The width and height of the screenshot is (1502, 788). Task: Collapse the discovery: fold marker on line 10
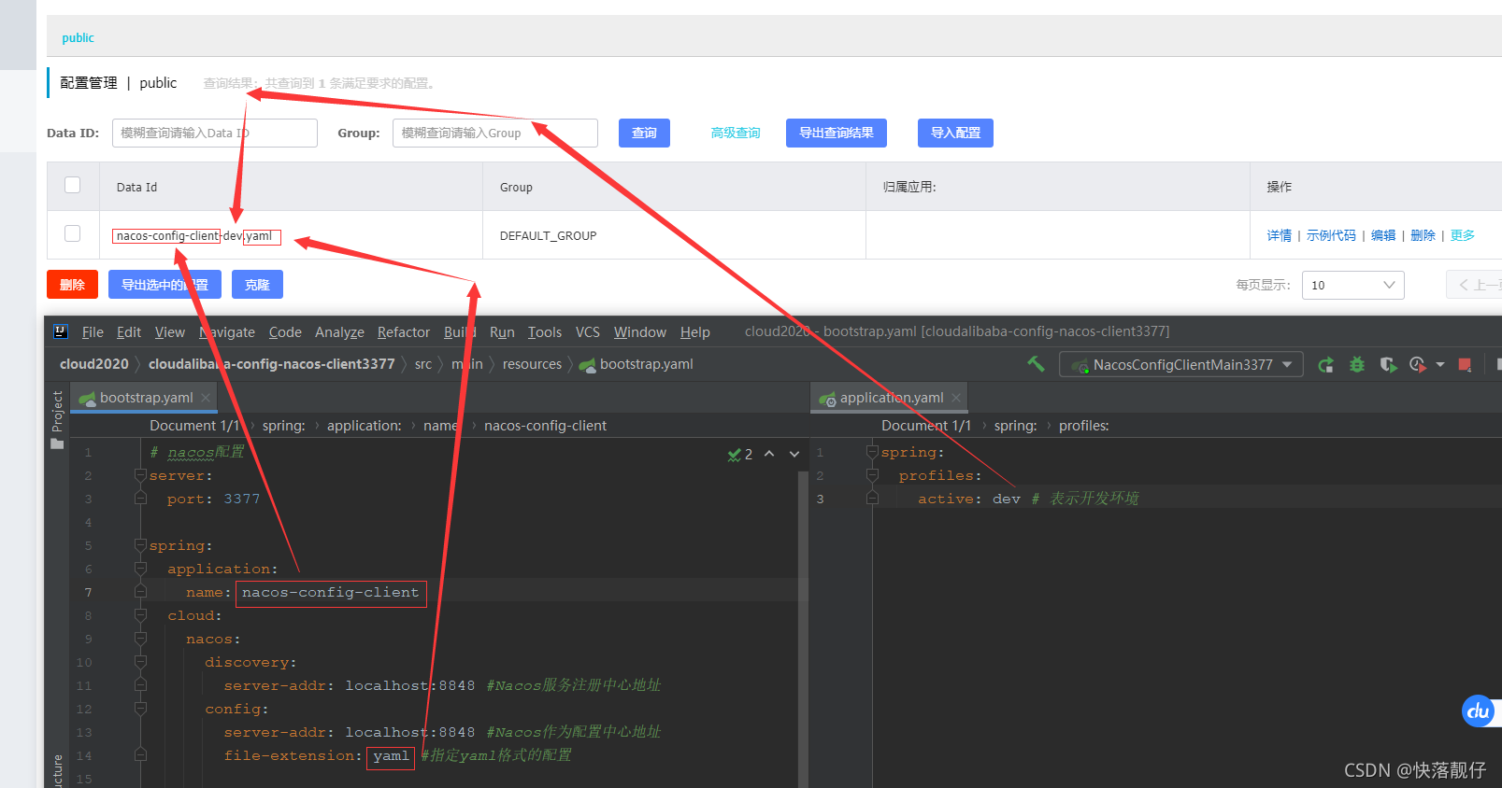140,662
